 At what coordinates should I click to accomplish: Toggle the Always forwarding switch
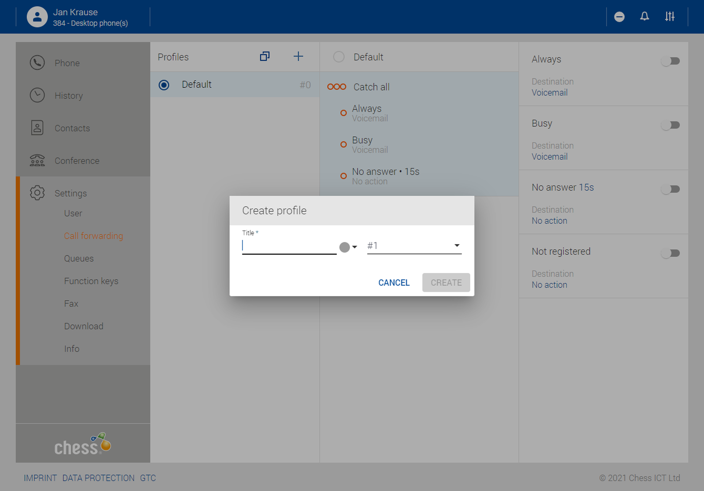(x=670, y=61)
